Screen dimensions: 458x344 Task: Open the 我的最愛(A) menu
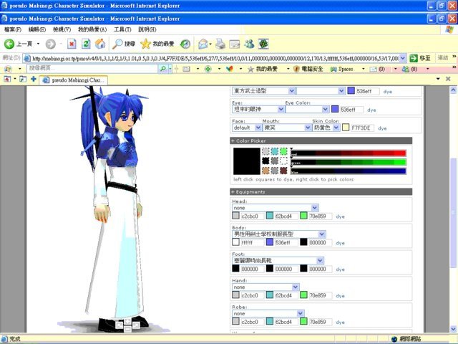pyautogui.click(x=92, y=29)
